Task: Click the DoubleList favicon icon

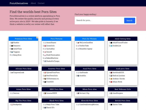Action: point(111,46)
